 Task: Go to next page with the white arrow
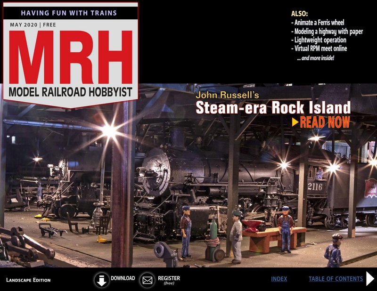point(370,279)
